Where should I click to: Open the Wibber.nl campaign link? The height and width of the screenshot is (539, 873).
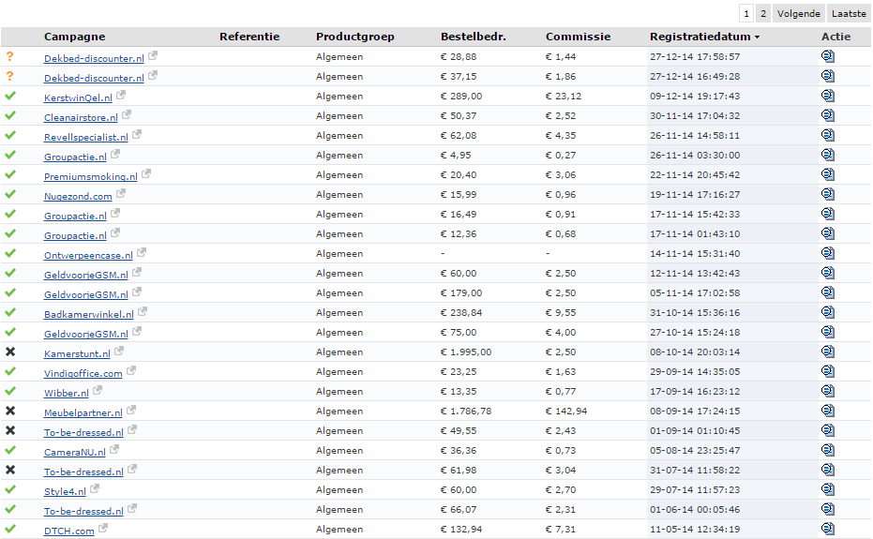(x=67, y=393)
